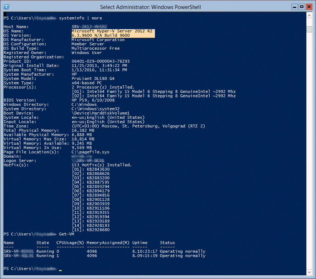316x279 pixels.
Task: Click the 'Domain:' label
Action: [12, 156]
